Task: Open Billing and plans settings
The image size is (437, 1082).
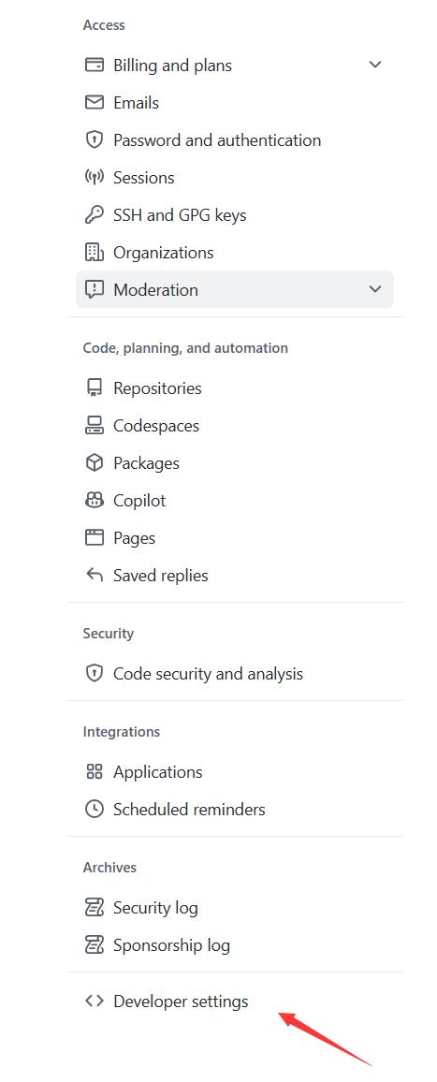Action: 235,65
